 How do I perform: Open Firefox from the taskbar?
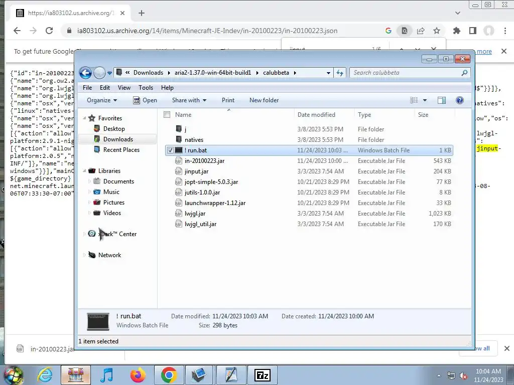pyautogui.click(x=138, y=375)
